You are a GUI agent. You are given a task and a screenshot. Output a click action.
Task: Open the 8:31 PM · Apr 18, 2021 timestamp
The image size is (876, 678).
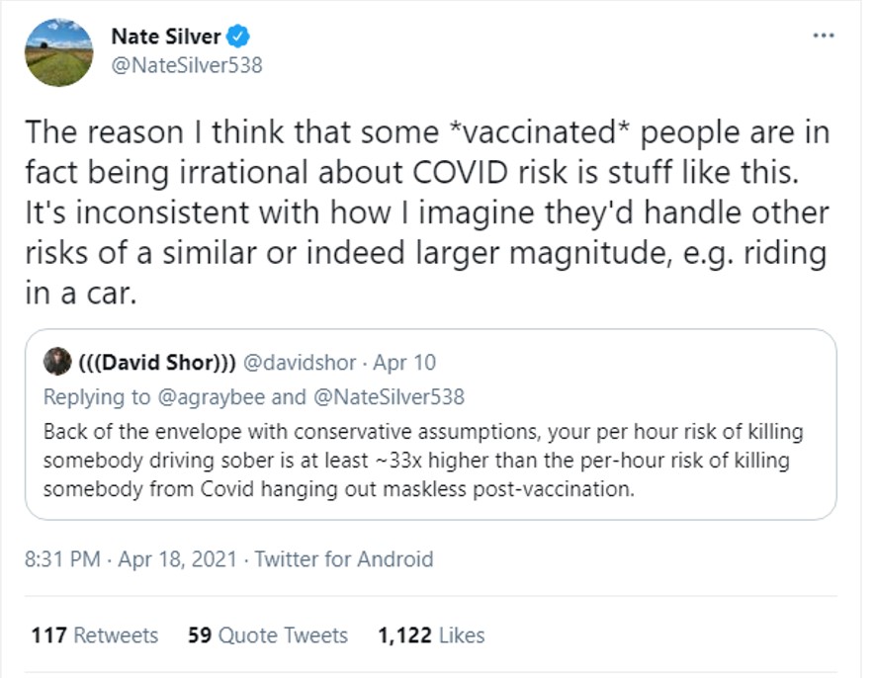click(x=131, y=559)
